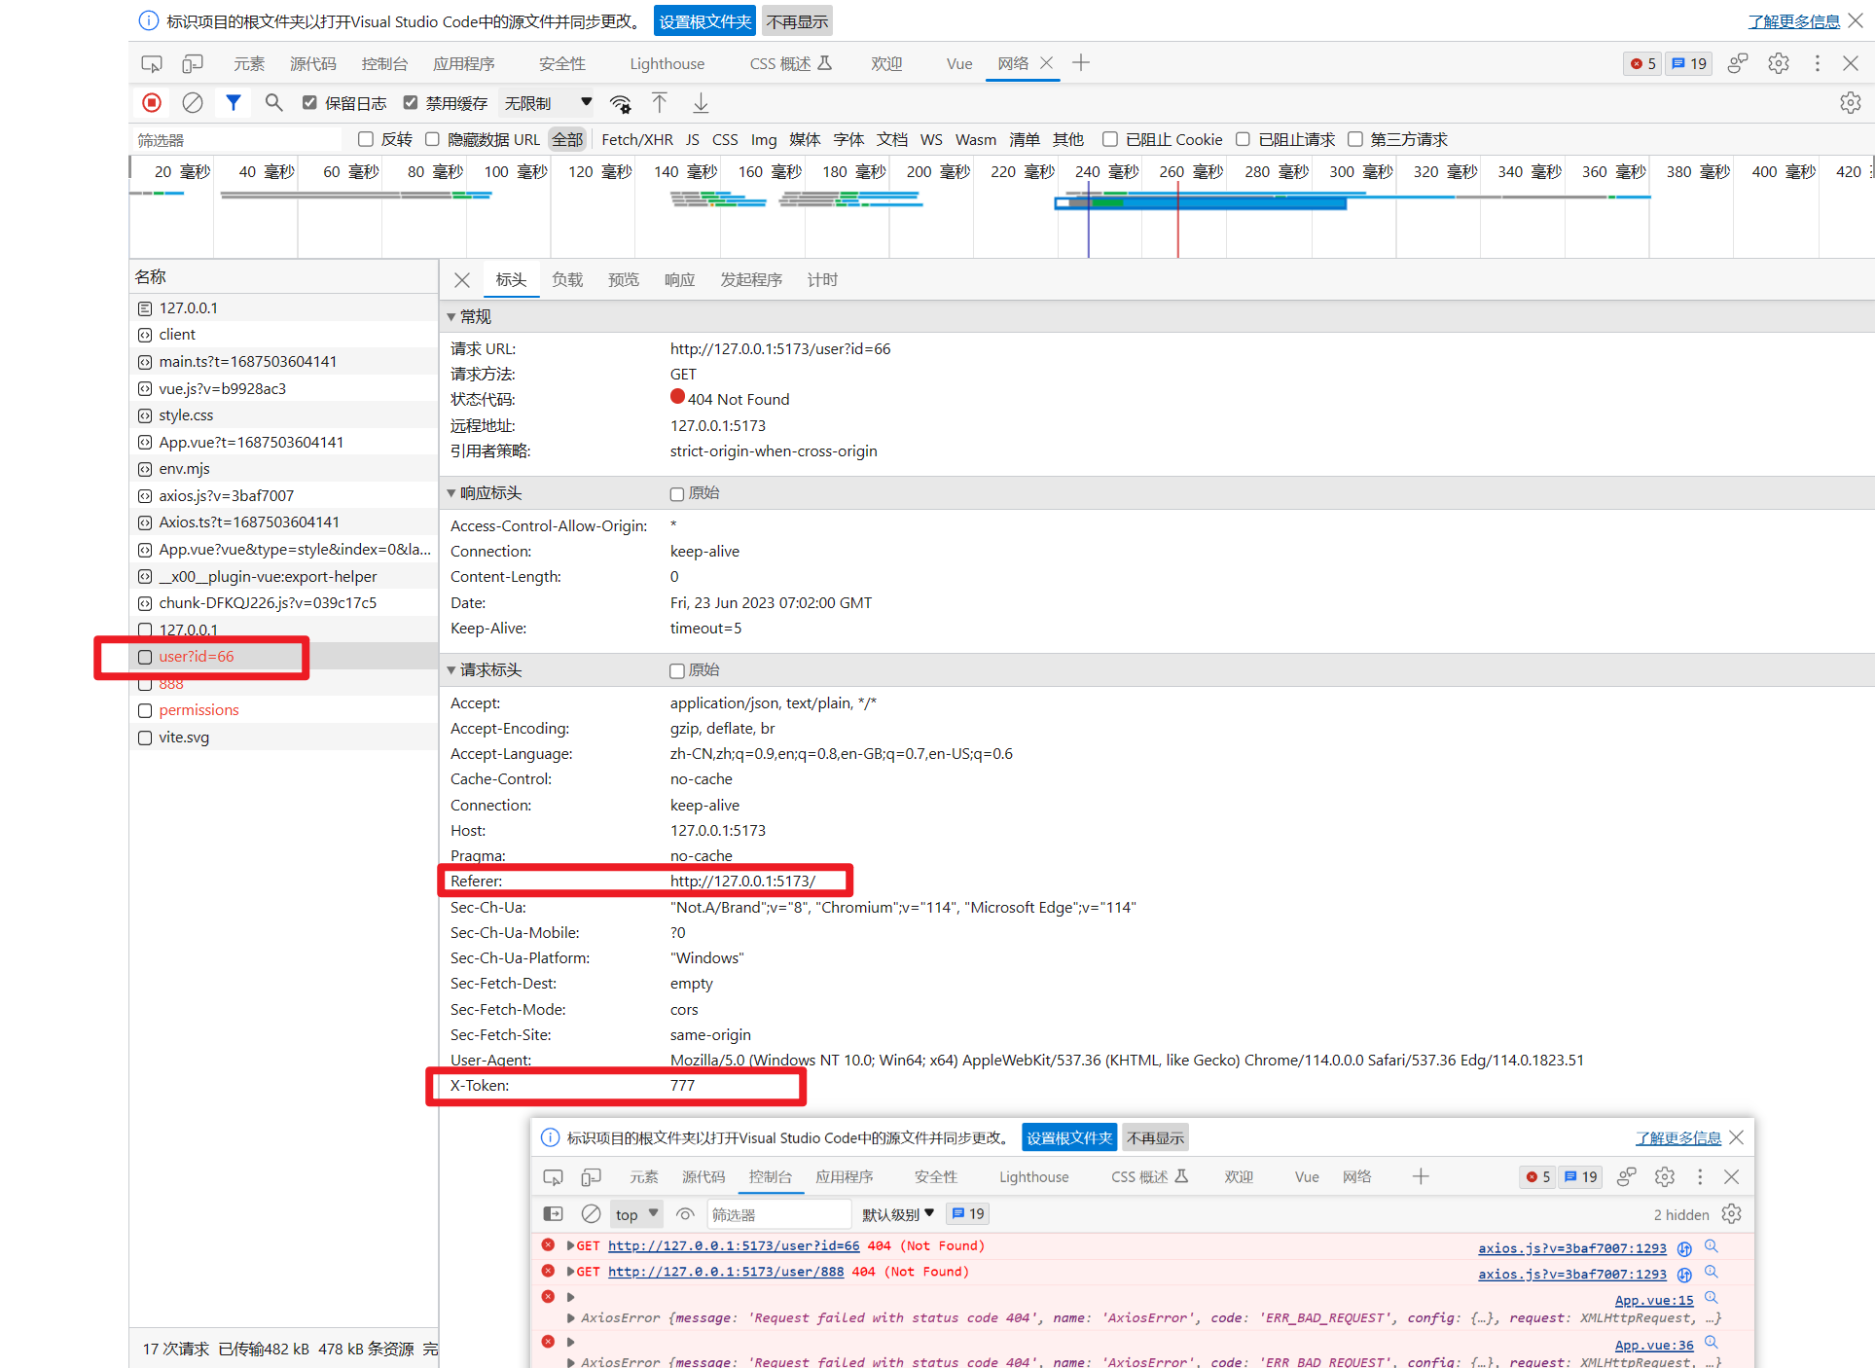The image size is (1875, 1368).
Task: Enable blocked cookies checkbox
Action: tap(1109, 139)
